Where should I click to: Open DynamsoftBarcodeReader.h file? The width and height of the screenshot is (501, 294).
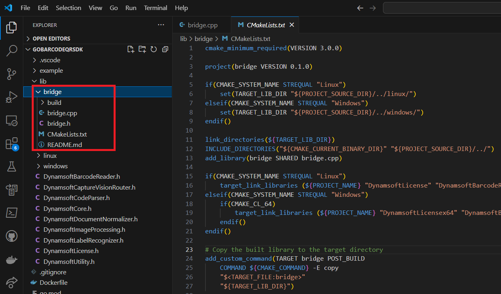[81, 177]
